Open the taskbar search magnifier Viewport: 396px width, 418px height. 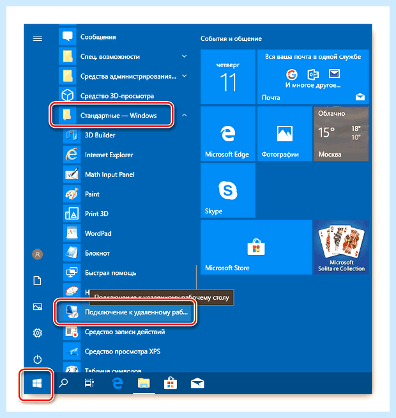click(63, 383)
